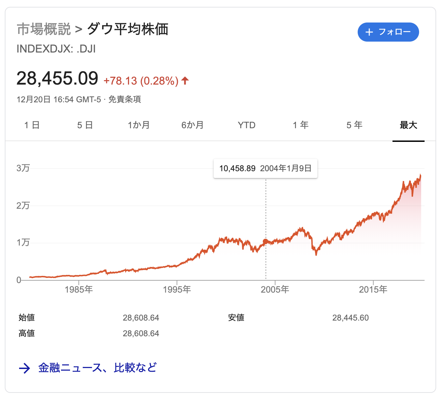Click the 2015年 axis label

click(373, 290)
